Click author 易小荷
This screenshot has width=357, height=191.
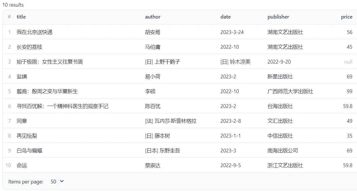pyautogui.click(x=153, y=76)
